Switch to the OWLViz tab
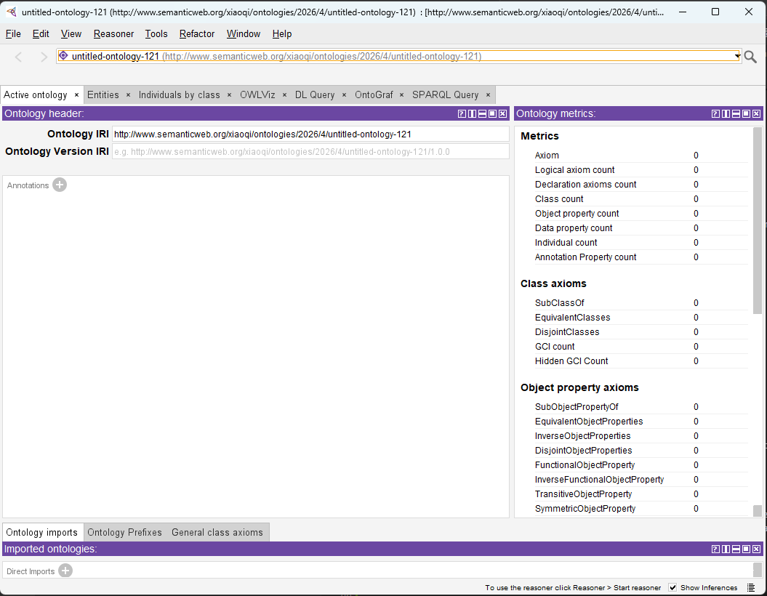Image resolution: width=767 pixels, height=596 pixels. [257, 95]
